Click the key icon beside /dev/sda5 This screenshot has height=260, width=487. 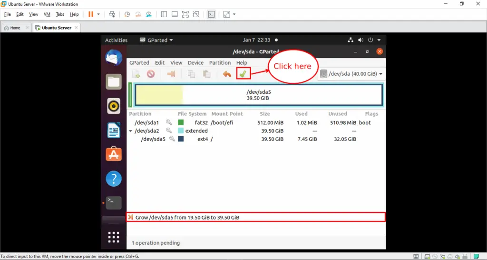click(172, 139)
